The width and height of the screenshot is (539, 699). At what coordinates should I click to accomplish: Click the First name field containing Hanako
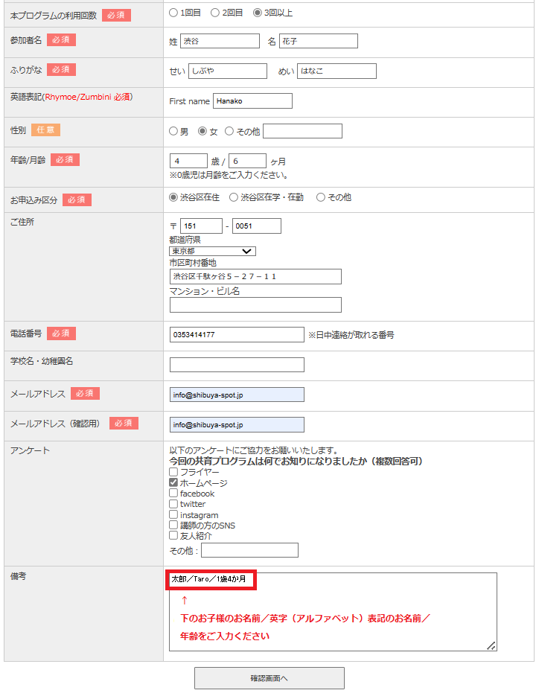(x=252, y=101)
